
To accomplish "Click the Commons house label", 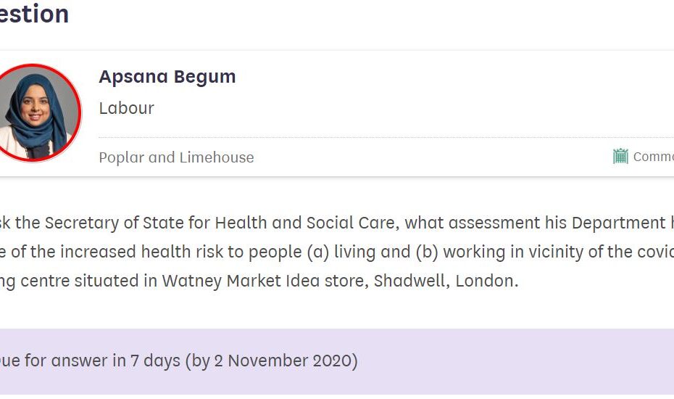I will click(653, 157).
